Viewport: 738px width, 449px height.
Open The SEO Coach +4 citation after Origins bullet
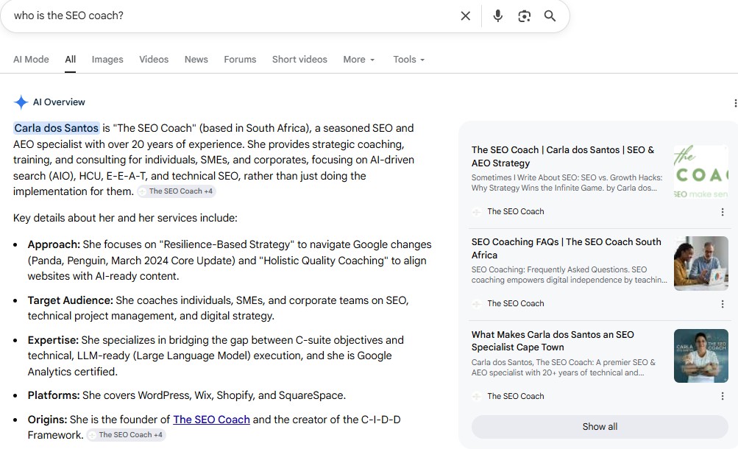[126, 435]
